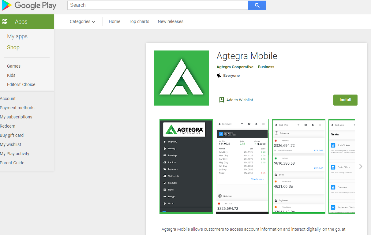Click the Add to Wishlist bookmark icon

tap(222, 100)
